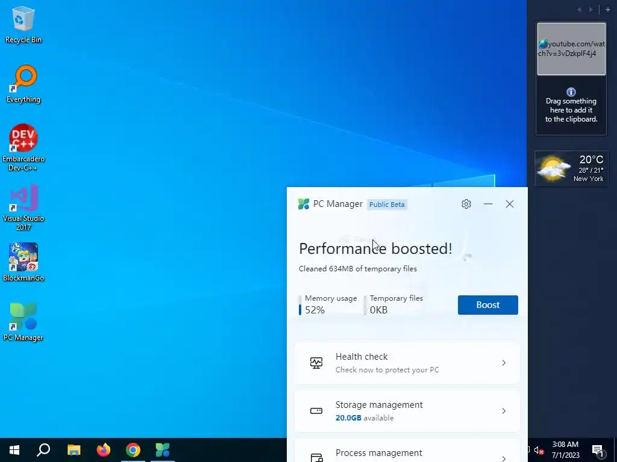Minimize the PC Manager window
The height and width of the screenshot is (462, 617).
488,204
